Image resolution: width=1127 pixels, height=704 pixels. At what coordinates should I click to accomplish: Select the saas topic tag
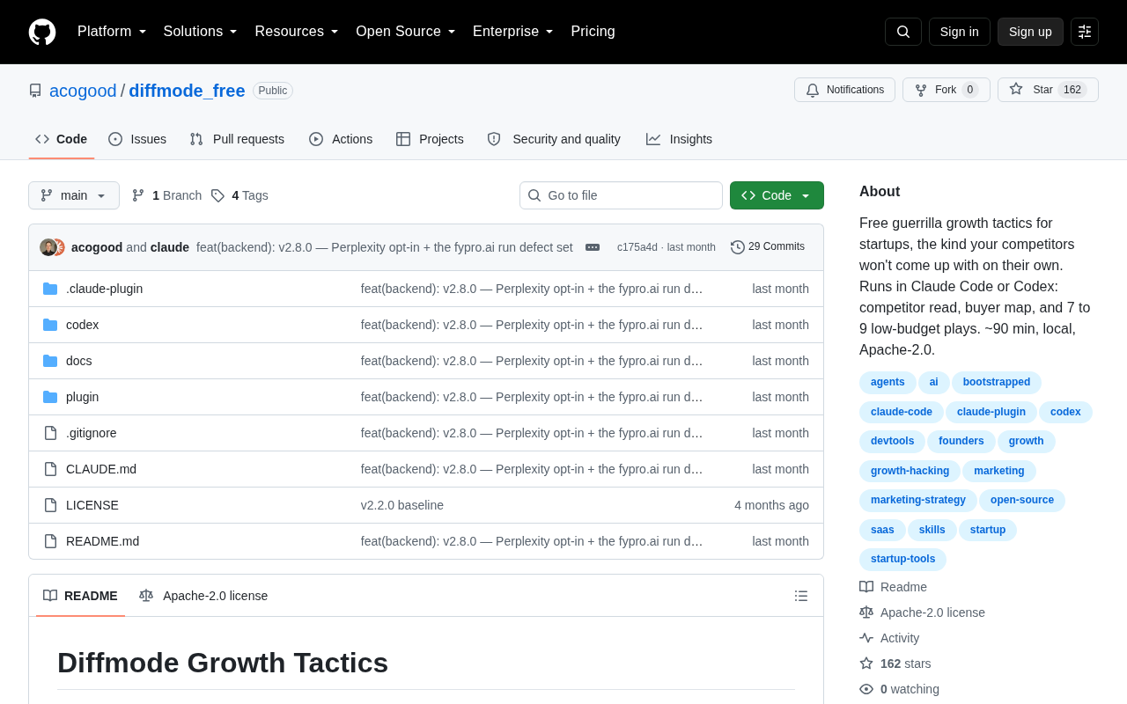pos(882,530)
